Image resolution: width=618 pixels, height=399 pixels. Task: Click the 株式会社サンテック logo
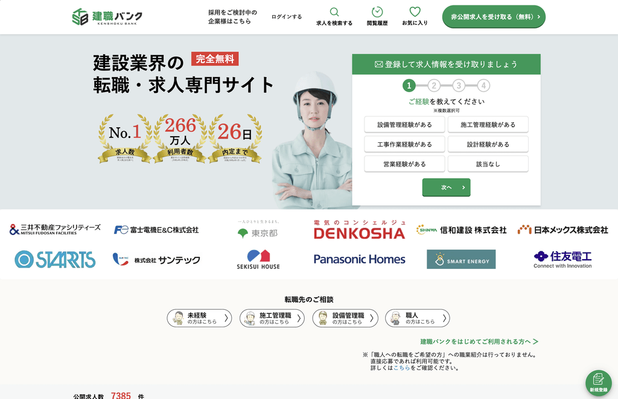pyautogui.click(x=156, y=260)
